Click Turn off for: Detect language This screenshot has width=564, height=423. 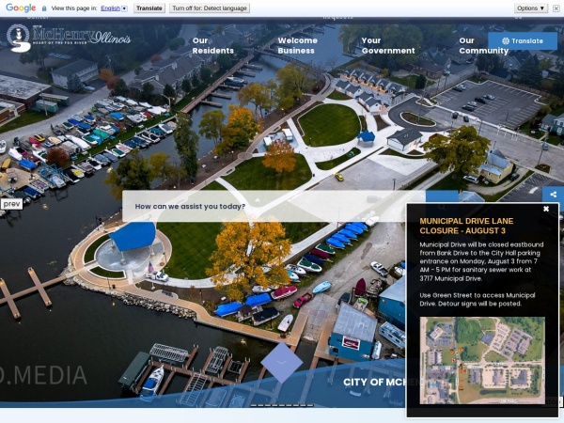(x=210, y=8)
